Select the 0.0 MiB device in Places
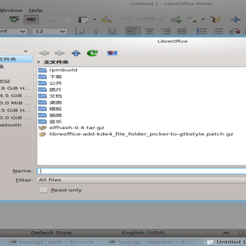This screenshot has height=246, width=246. tap(15, 103)
